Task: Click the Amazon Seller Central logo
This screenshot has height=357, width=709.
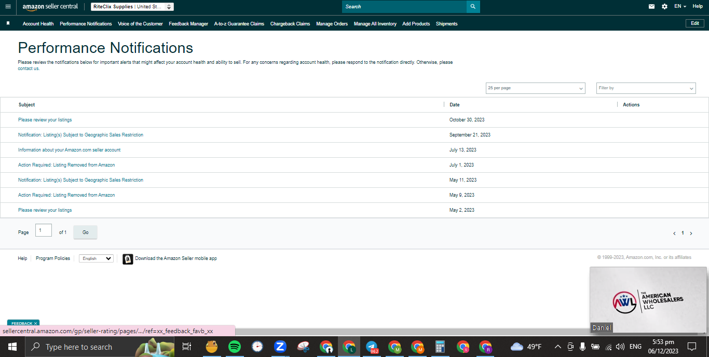Action: point(50,7)
